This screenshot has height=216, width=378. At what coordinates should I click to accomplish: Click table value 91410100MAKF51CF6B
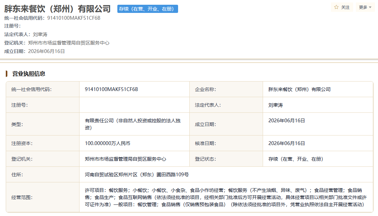111,89
